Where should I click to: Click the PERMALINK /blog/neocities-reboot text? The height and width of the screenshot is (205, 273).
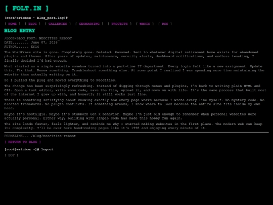click(x=40, y=136)
